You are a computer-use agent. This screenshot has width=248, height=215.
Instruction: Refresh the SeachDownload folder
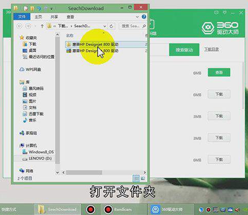112,26
